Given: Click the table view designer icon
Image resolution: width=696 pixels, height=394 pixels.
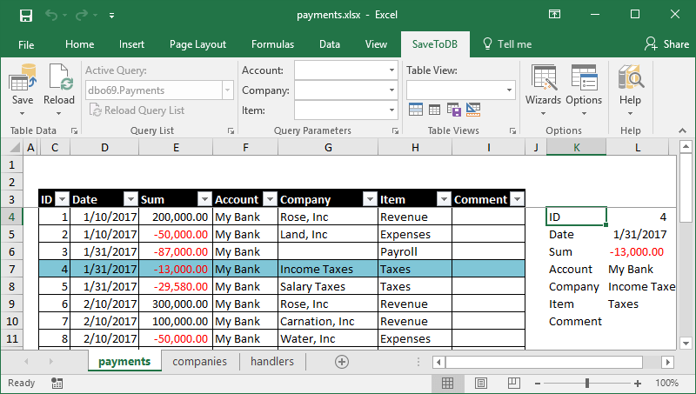Looking at the screenshot, I should pyautogui.click(x=473, y=109).
